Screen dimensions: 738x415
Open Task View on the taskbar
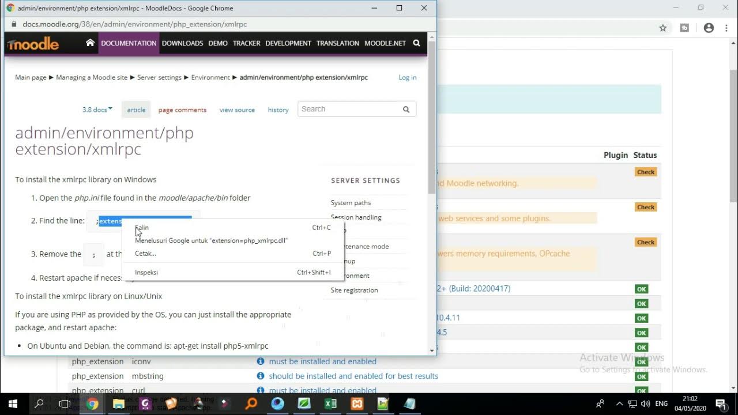tap(65, 403)
